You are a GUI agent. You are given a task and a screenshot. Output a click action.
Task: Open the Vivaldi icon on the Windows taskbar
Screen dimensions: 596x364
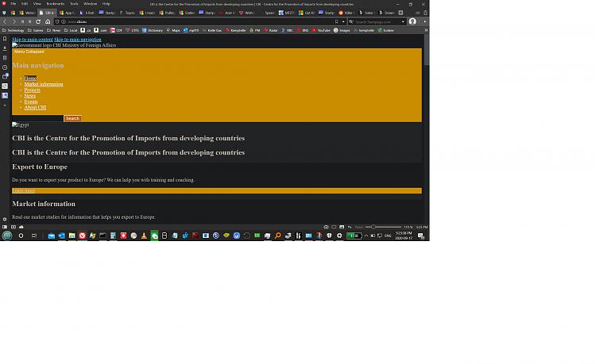[82, 236]
